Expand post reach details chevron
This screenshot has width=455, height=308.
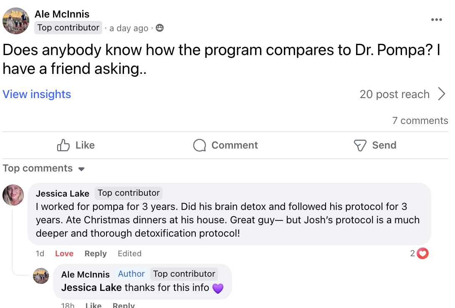point(442,94)
